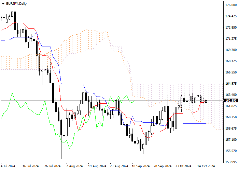The width and height of the screenshot is (239, 170).
Task: Click the 163.400 price axis label
Action: [x=231, y=95]
